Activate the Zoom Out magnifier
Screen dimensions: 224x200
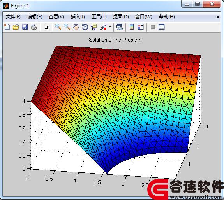click(x=67, y=27)
